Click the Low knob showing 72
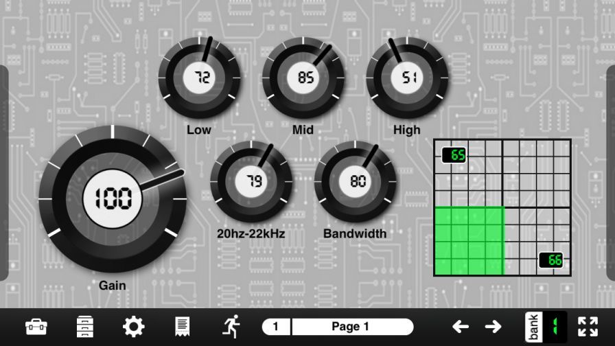 [200, 78]
